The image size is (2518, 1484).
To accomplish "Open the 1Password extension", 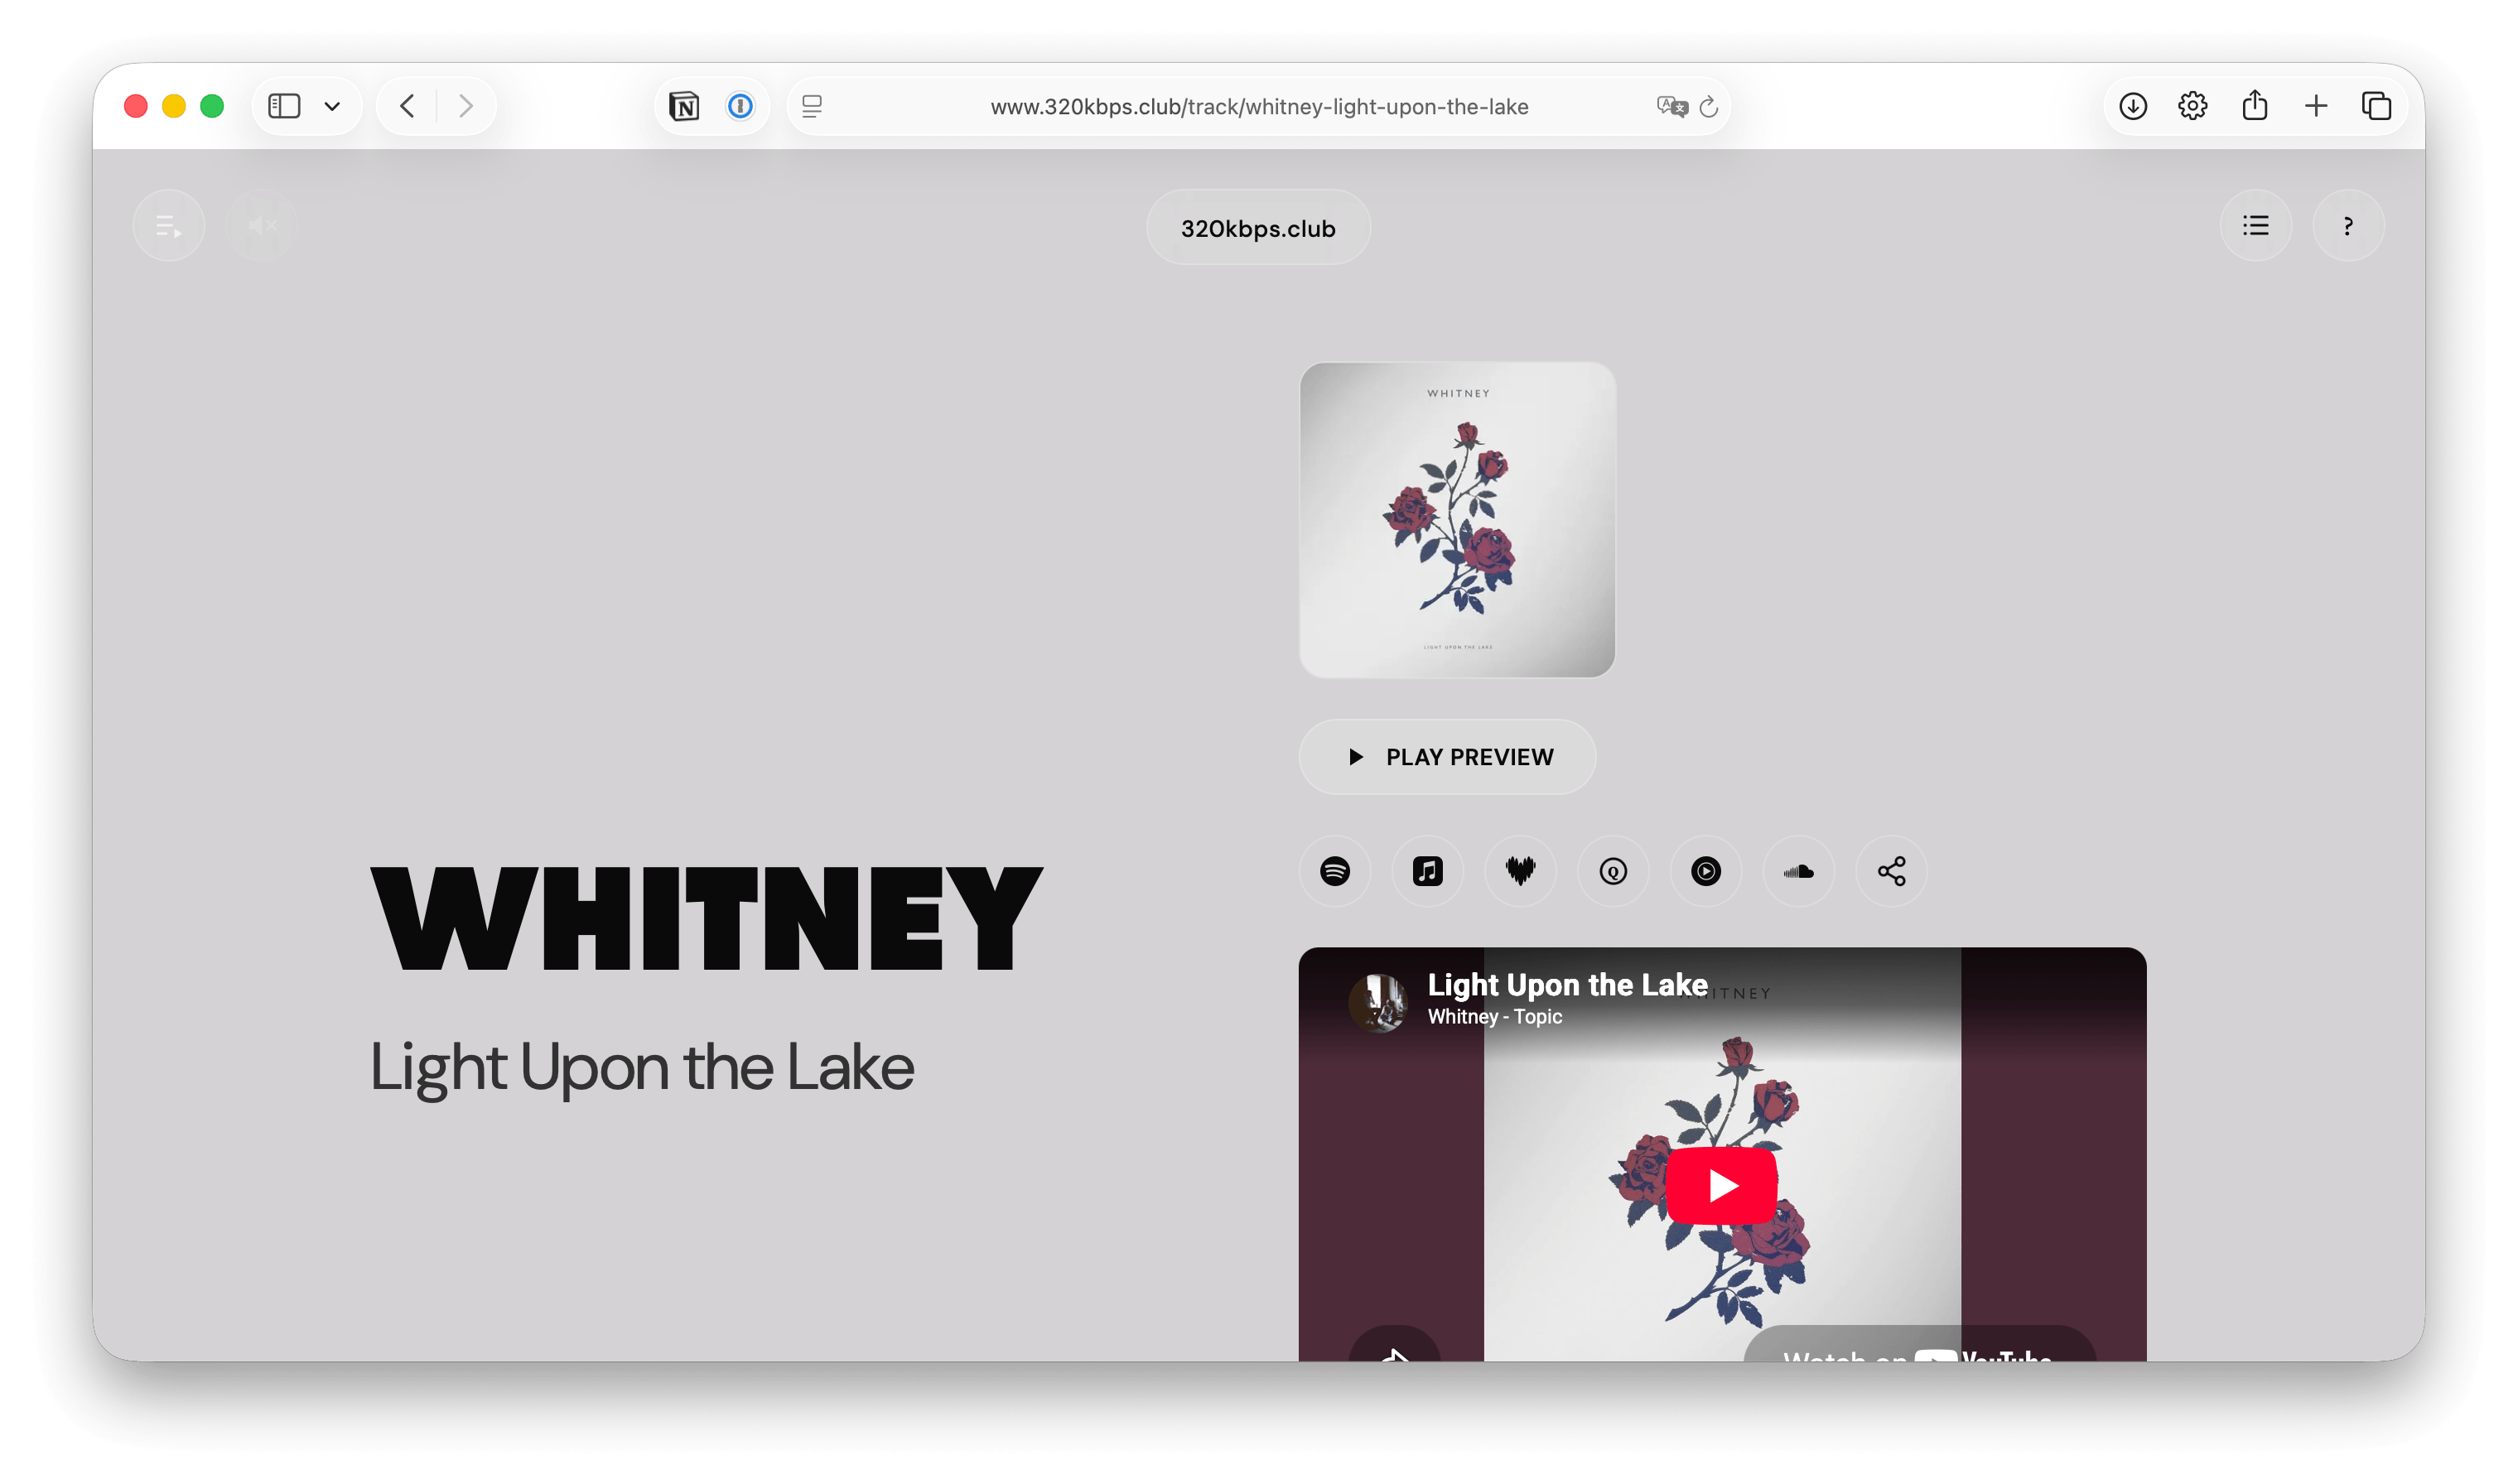I will 740,106.
